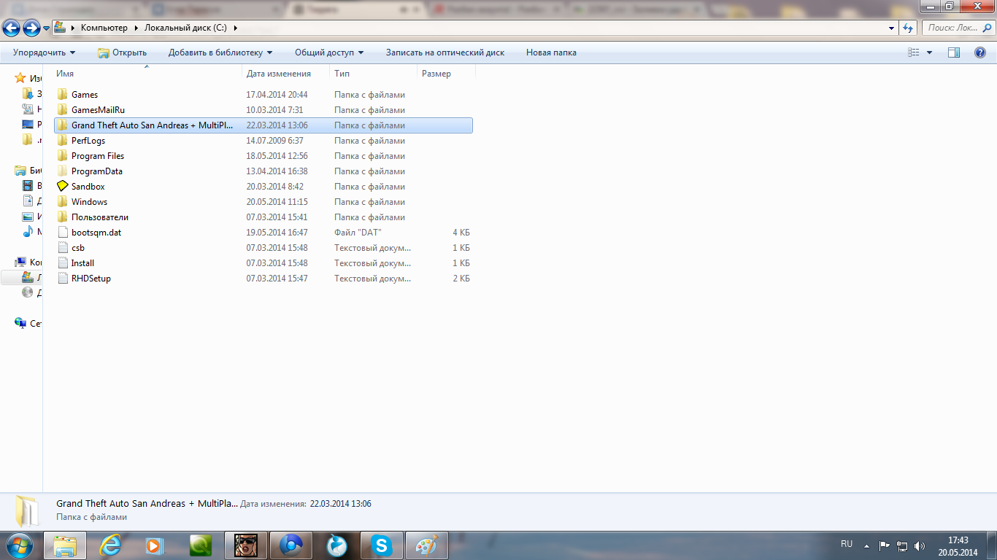Click the Файл "DAT" type cell
Screen dimensions: 997x560
[358, 233]
